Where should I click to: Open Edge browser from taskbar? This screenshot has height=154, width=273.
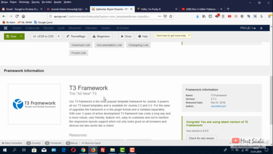pos(64,150)
